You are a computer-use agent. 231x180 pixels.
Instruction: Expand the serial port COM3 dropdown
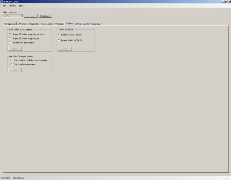pos(21,16)
